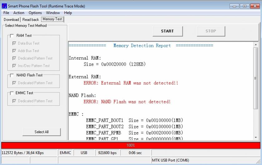This screenshot has height=165, width=262.
Task: Click the window resize grip in the corner
Action: (x=259, y=162)
